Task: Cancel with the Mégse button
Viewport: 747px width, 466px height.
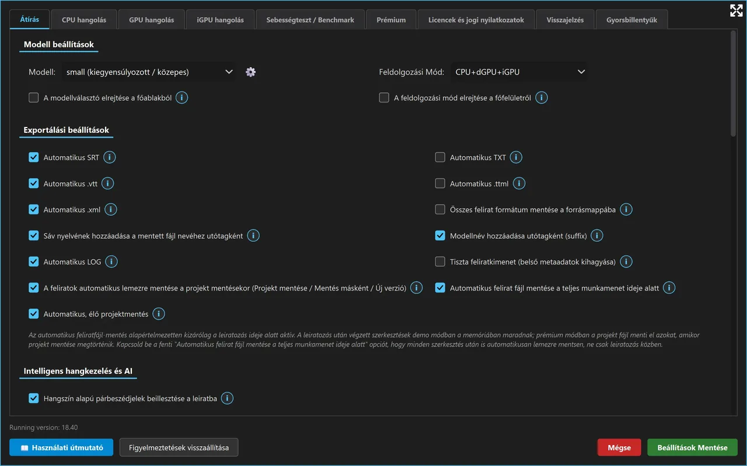Action: point(619,447)
